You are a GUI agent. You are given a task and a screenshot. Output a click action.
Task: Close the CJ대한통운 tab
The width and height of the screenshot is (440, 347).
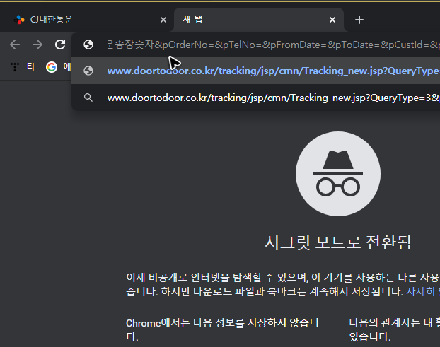tap(163, 20)
